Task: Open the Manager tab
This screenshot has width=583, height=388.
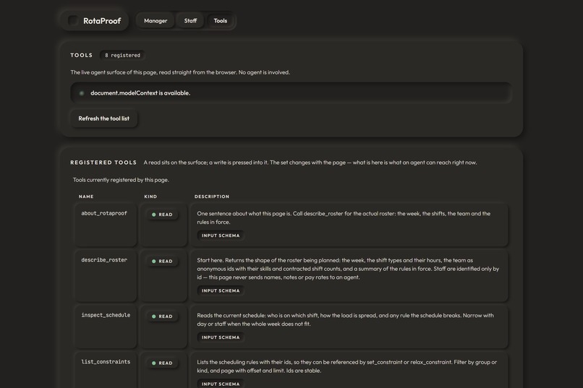Action: tap(156, 21)
